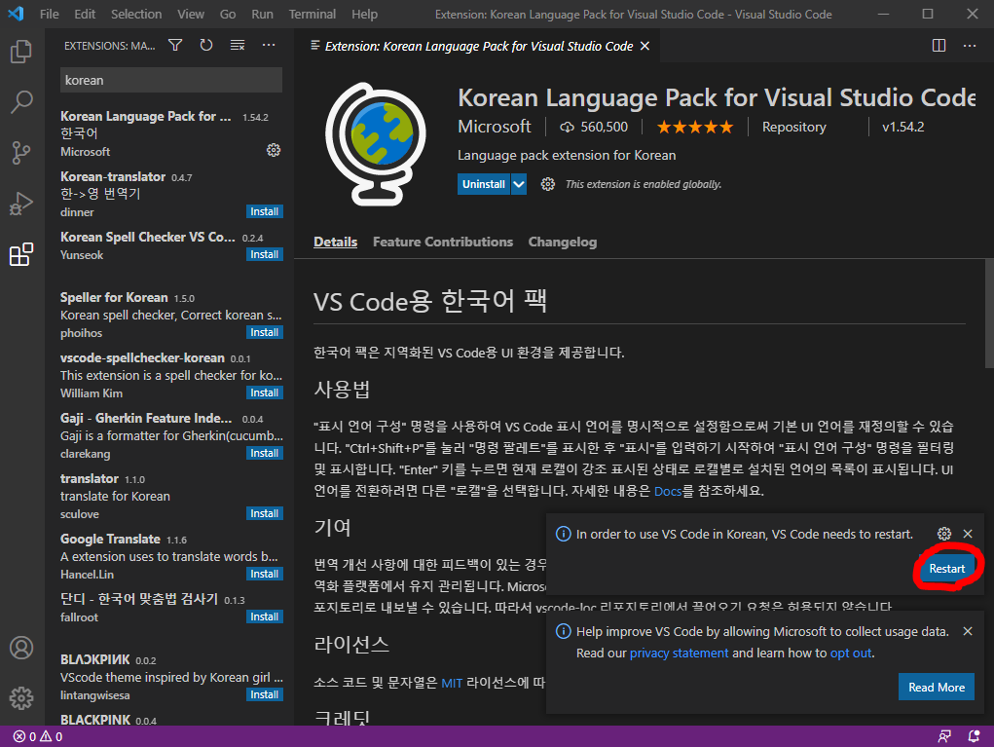Viewport: 994px width, 747px height.
Task: Open the Edit menu
Action: (x=85, y=14)
